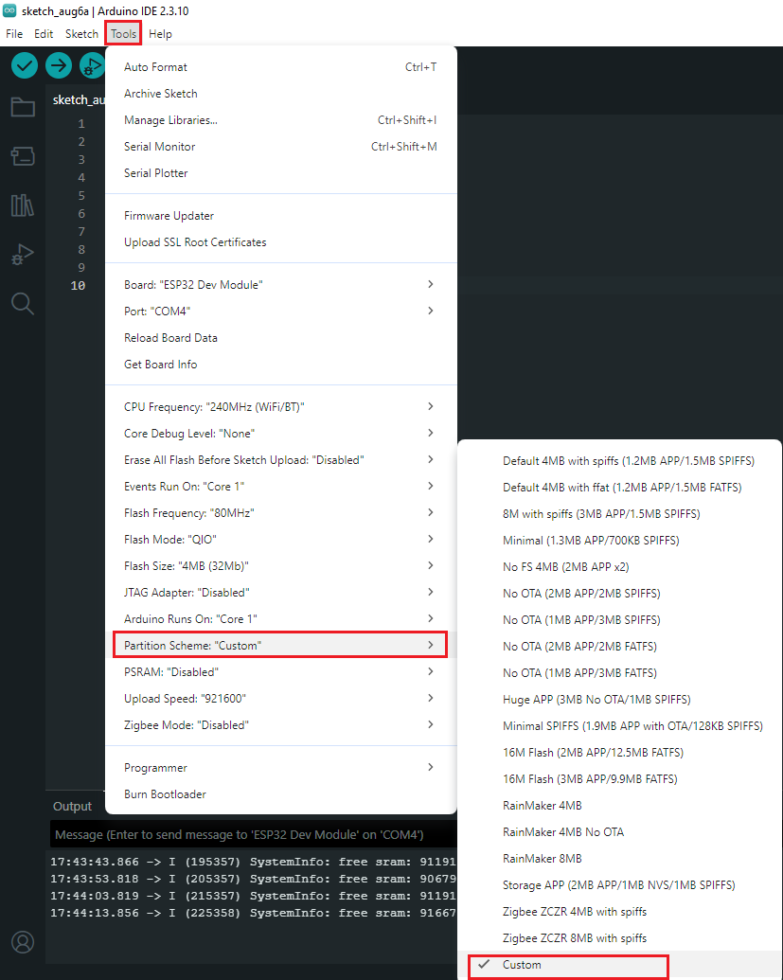Open Serial Plotter entry
This screenshot has width=783, height=980.
(x=281, y=173)
